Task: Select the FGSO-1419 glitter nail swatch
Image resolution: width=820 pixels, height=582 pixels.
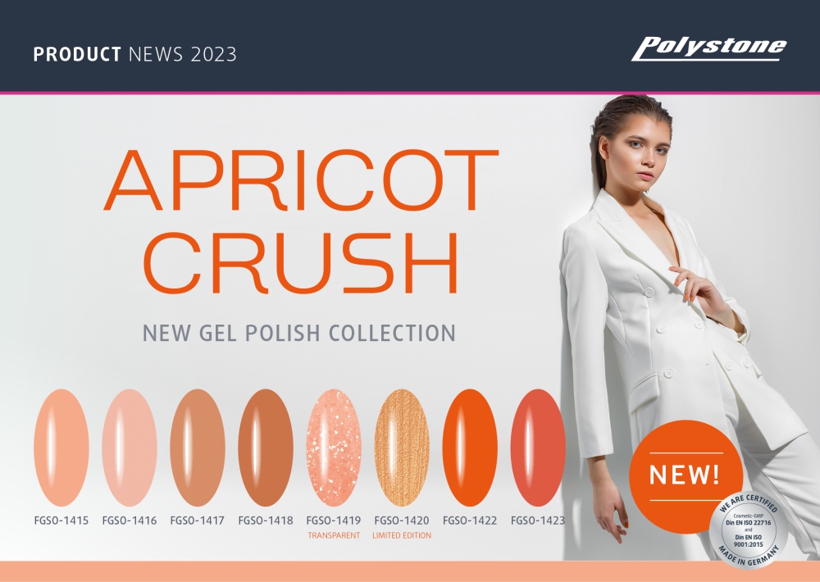Action: 334,448
